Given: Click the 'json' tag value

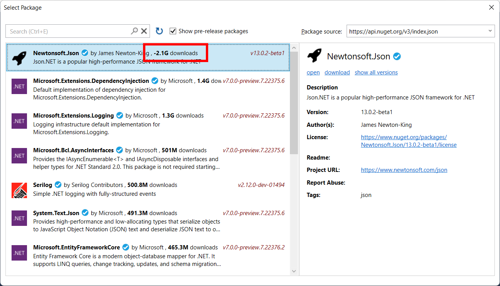Looking at the screenshot, I should point(366,195).
